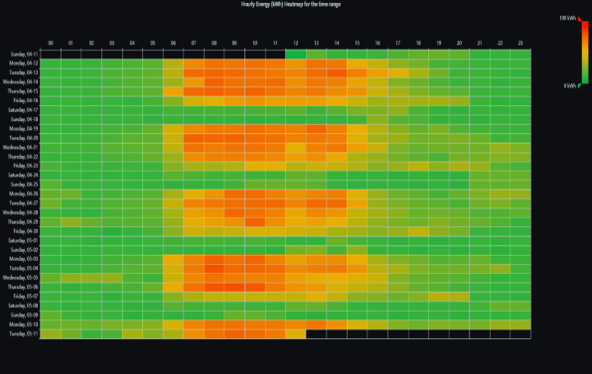Select row label 'Tuesday, 05-11'
This screenshot has width=592, height=374.
[24, 334]
